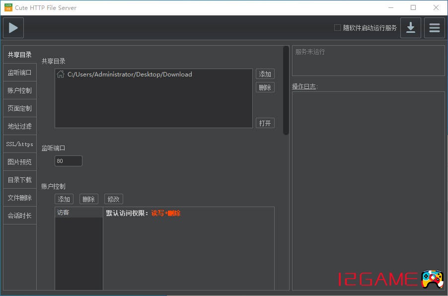Click 添加 button under 账户控制
This screenshot has height=296, width=448.
(64, 199)
